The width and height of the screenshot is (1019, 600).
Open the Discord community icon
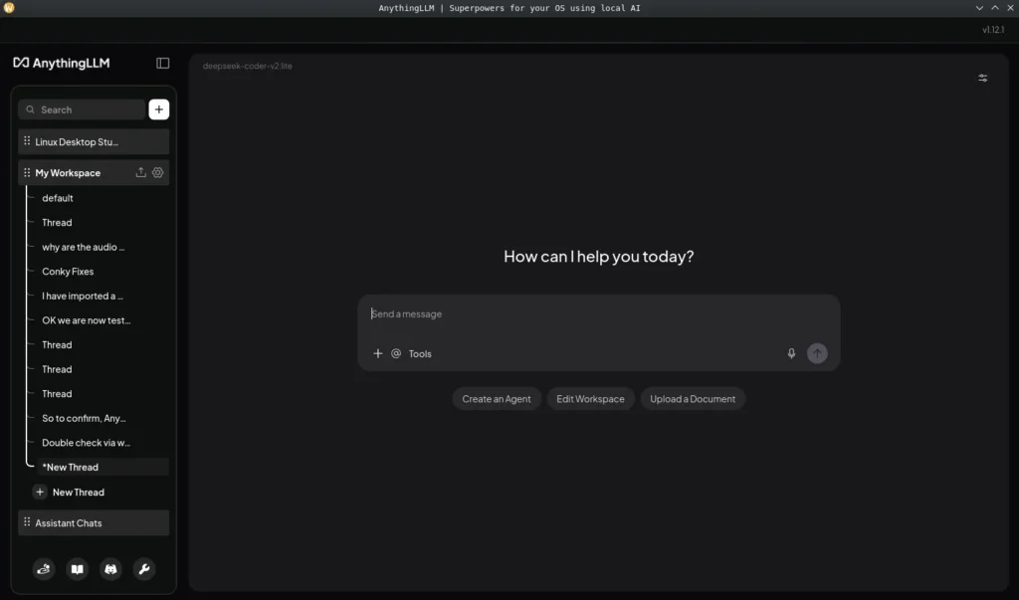coord(110,569)
